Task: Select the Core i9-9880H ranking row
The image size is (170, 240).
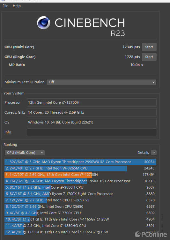Action: coord(80,188)
